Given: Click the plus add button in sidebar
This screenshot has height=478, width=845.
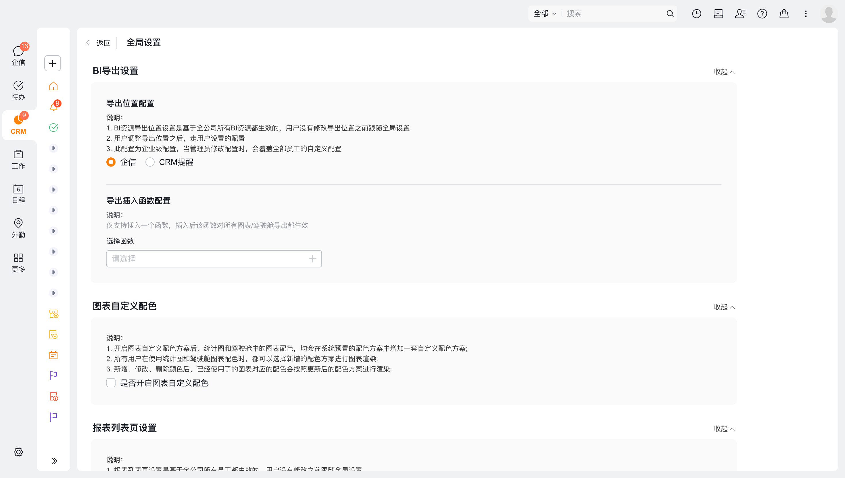Looking at the screenshot, I should (53, 63).
